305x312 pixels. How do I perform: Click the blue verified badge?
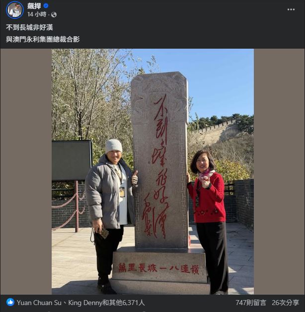[x=46, y=6]
